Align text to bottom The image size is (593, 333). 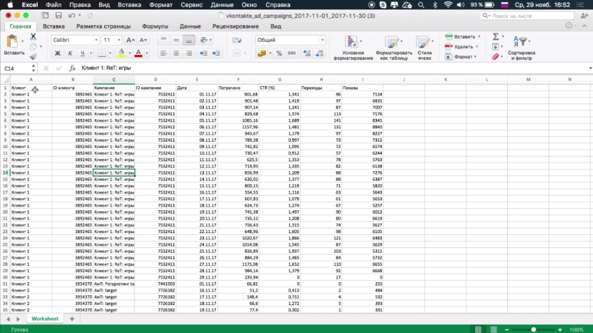click(x=189, y=40)
